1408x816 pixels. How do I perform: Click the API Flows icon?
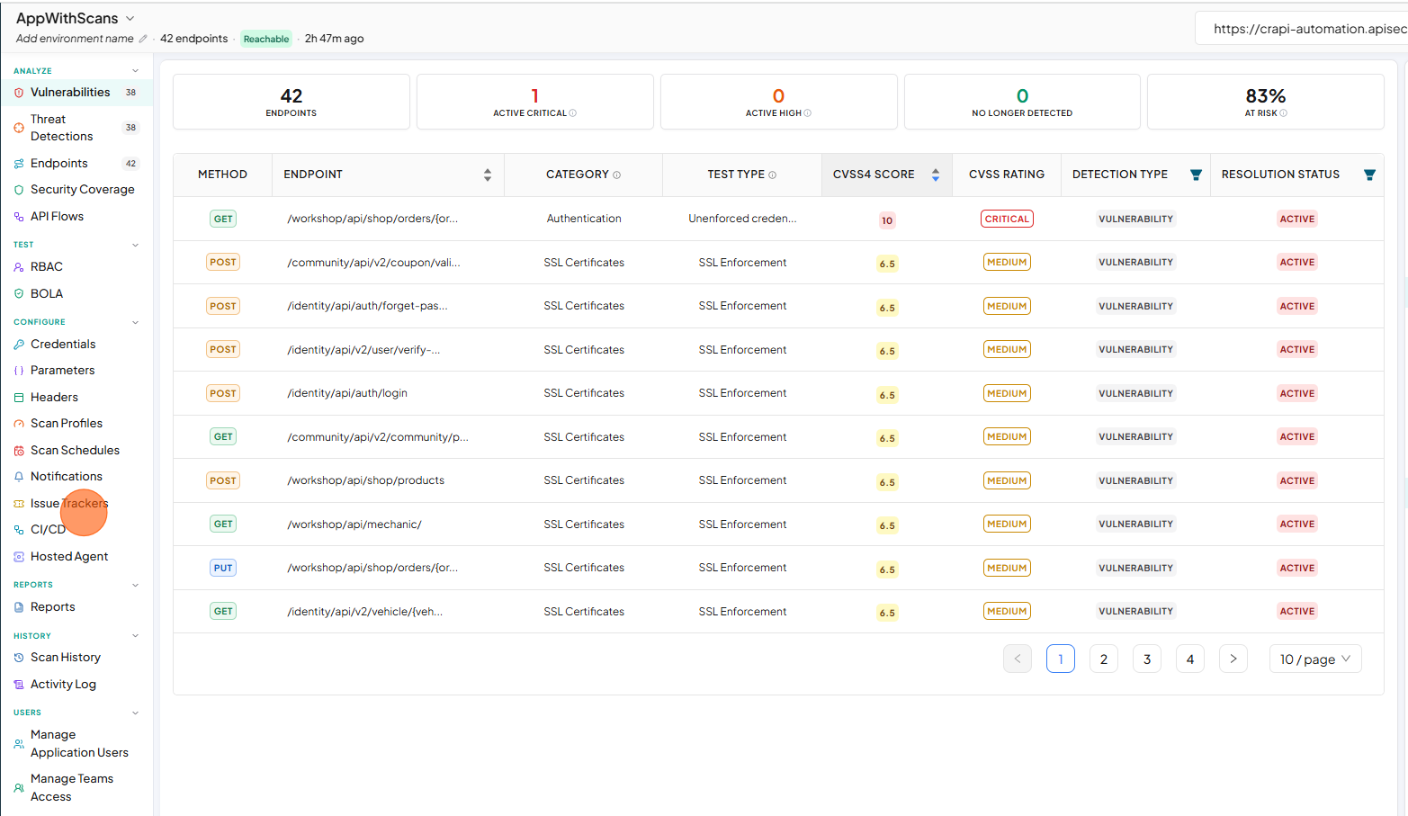pos(19,217)
